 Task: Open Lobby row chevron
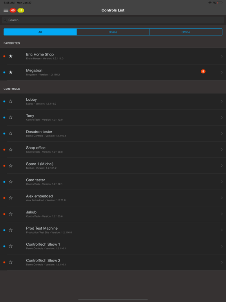tap(222, 101)
